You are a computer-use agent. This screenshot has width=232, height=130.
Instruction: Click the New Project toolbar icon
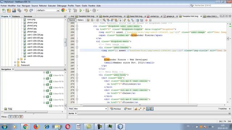(x=9, y=10)
